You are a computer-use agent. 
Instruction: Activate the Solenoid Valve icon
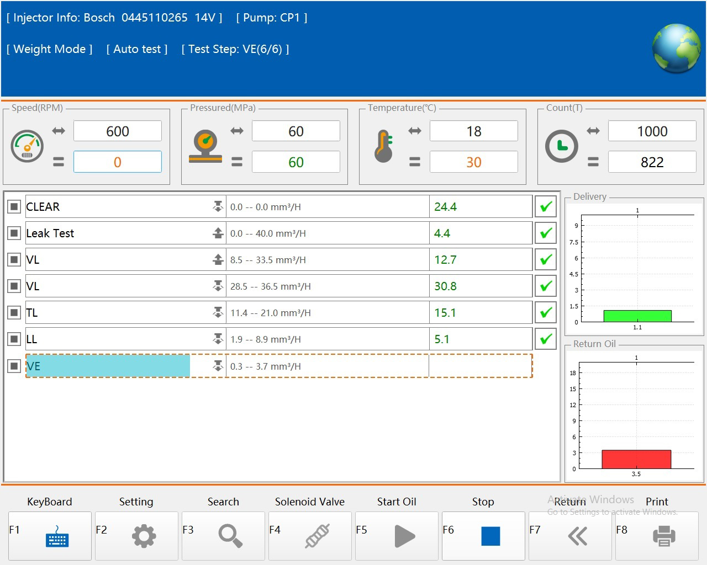(x=317, y=536)
